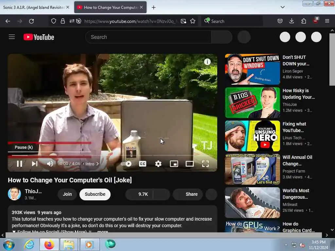Open 'World's Most Dangerous' video title
The width and height of the screenshot is (335, 251).
tap(296, 194)
